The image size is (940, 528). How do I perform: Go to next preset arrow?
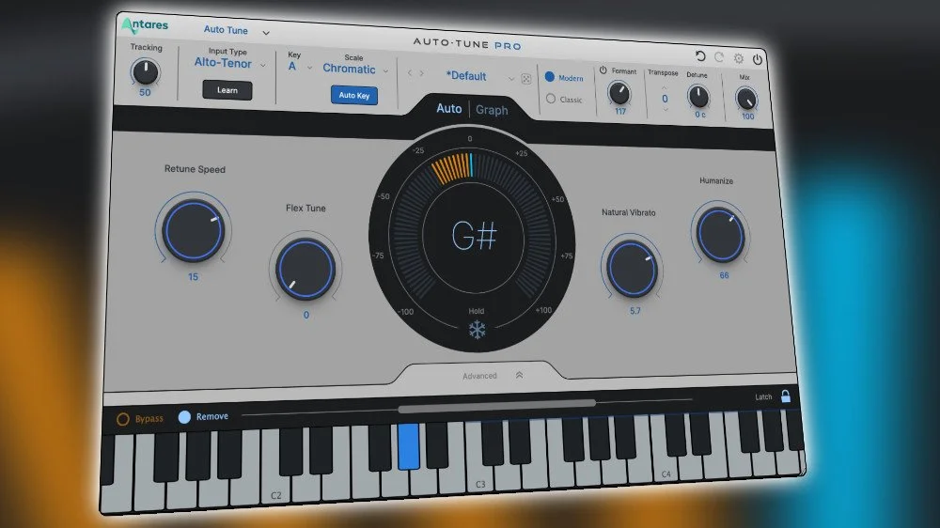click(x=421, y=73)
